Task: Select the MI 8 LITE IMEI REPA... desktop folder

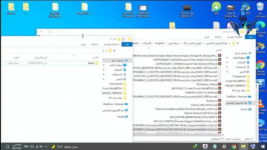Action: (55, 10)
